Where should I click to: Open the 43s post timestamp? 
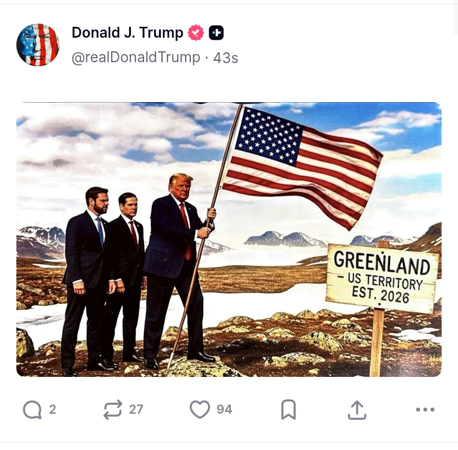pos(225,58)
